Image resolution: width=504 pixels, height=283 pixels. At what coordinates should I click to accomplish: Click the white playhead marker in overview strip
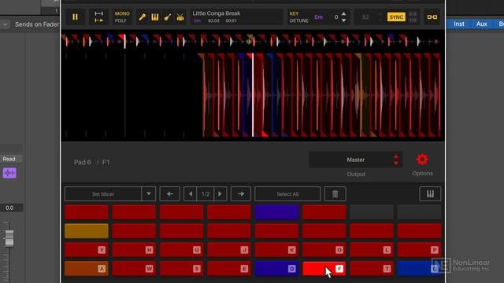125,42
